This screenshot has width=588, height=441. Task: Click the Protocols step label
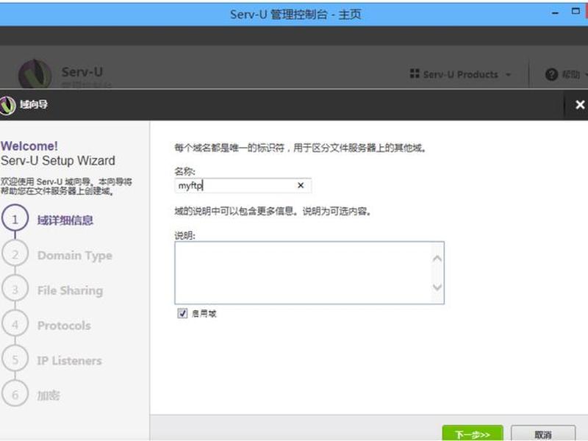(x=64, y=326)
